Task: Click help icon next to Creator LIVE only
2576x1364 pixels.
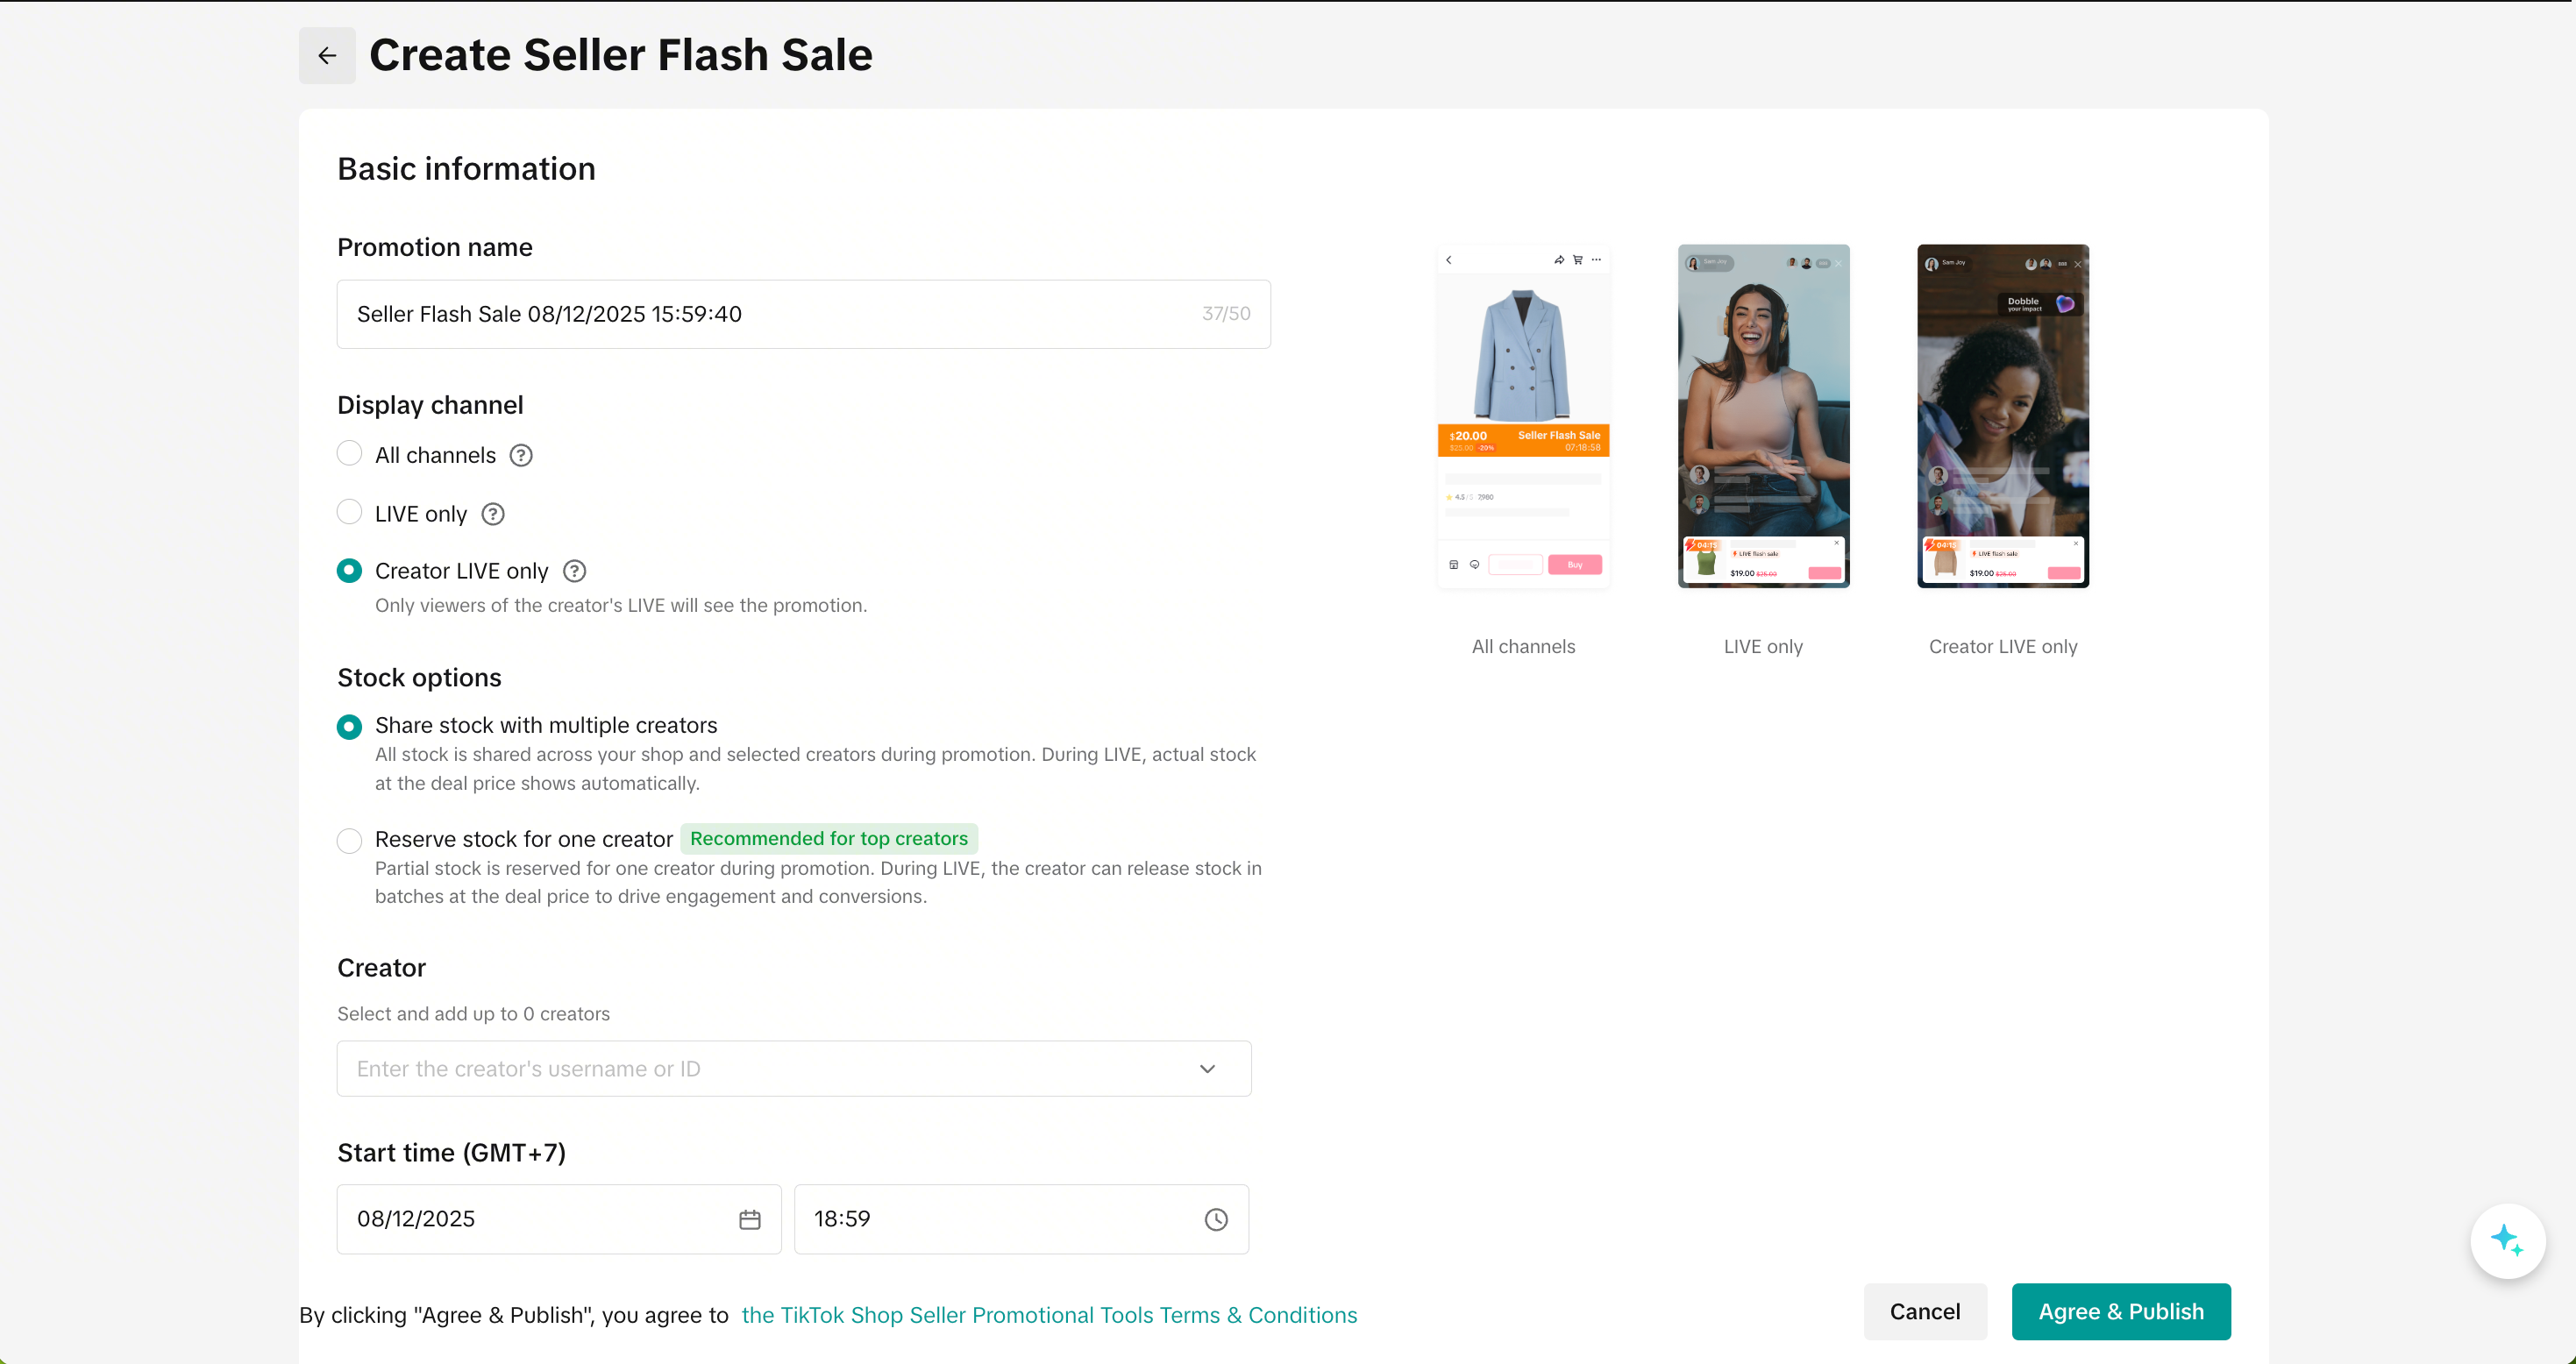Action: point(574,571)
